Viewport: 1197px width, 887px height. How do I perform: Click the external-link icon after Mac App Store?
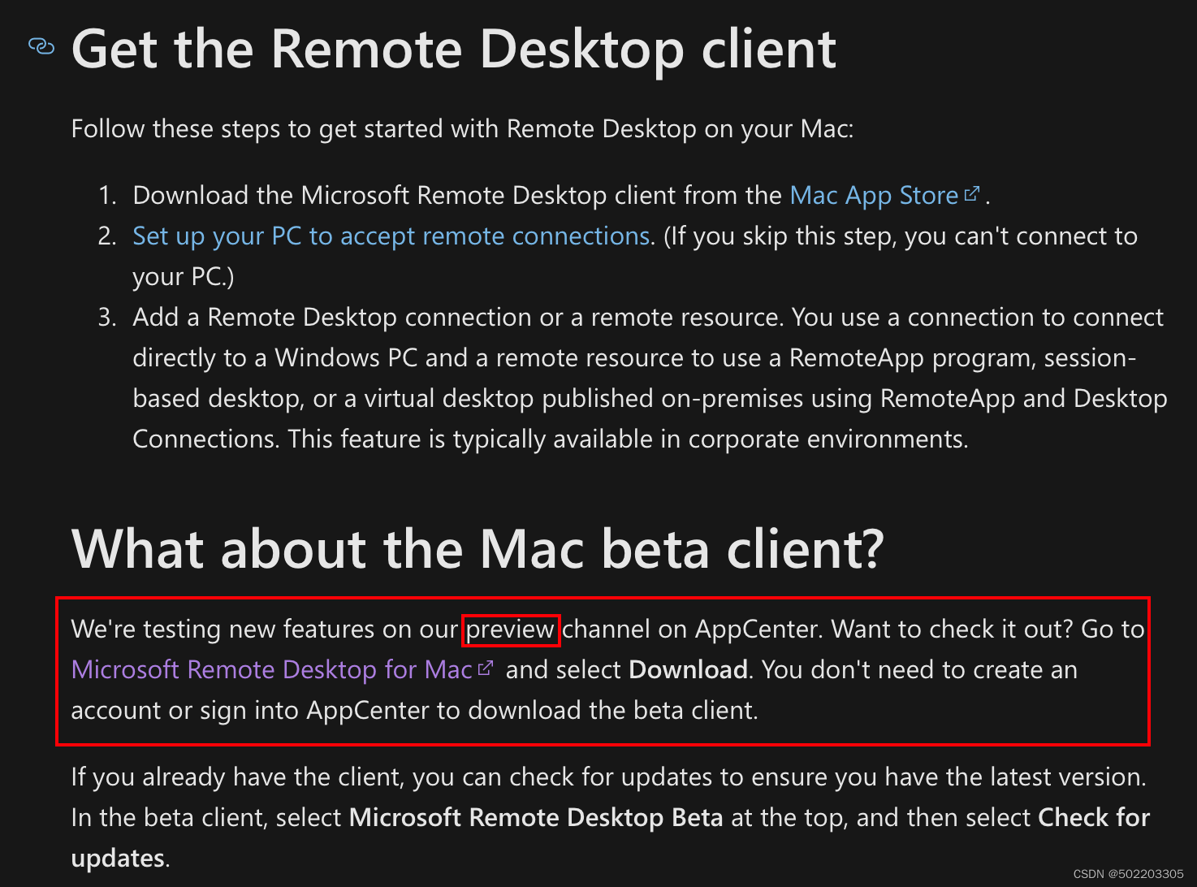click(971, 194)
